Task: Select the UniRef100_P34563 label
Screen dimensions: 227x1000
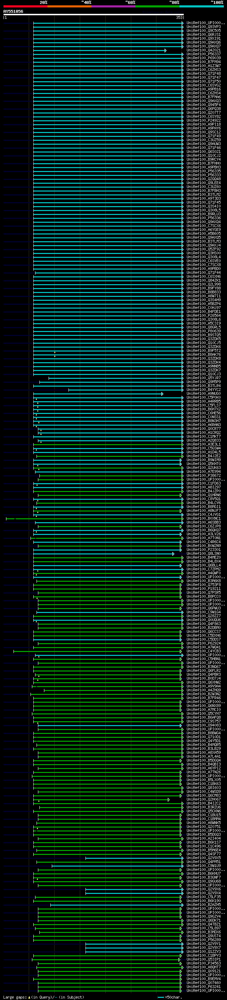Action: 204,963
